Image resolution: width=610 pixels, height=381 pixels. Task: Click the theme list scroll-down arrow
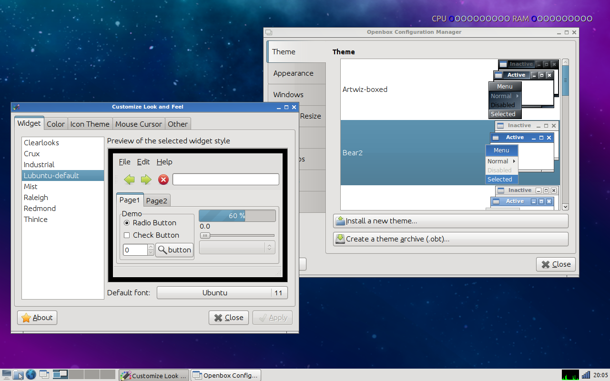point(566,207)
